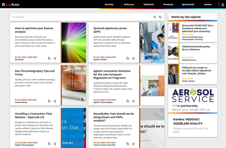Open the pipetting lab photo thumbnail
Screen dimensions: 226x148
pyautogui.click(x=152, y=43)
